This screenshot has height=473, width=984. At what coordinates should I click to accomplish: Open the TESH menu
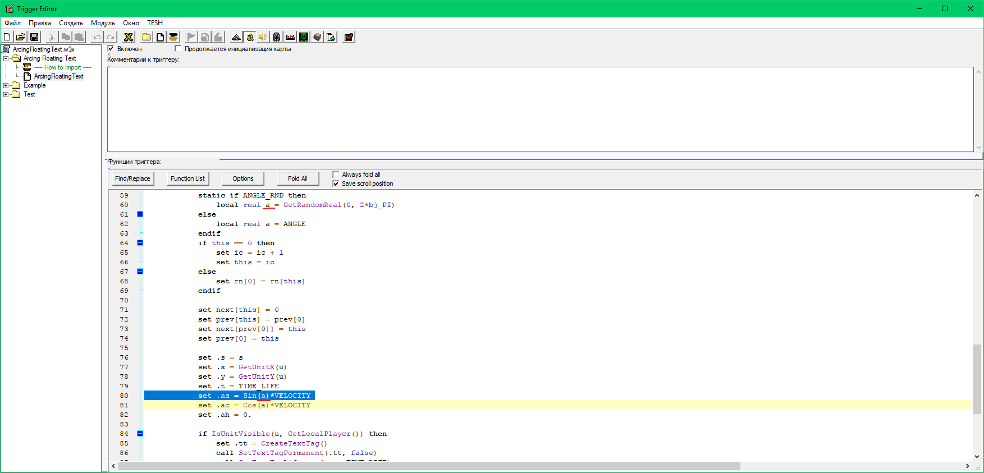pyautogui.click(x=155, y=23)
